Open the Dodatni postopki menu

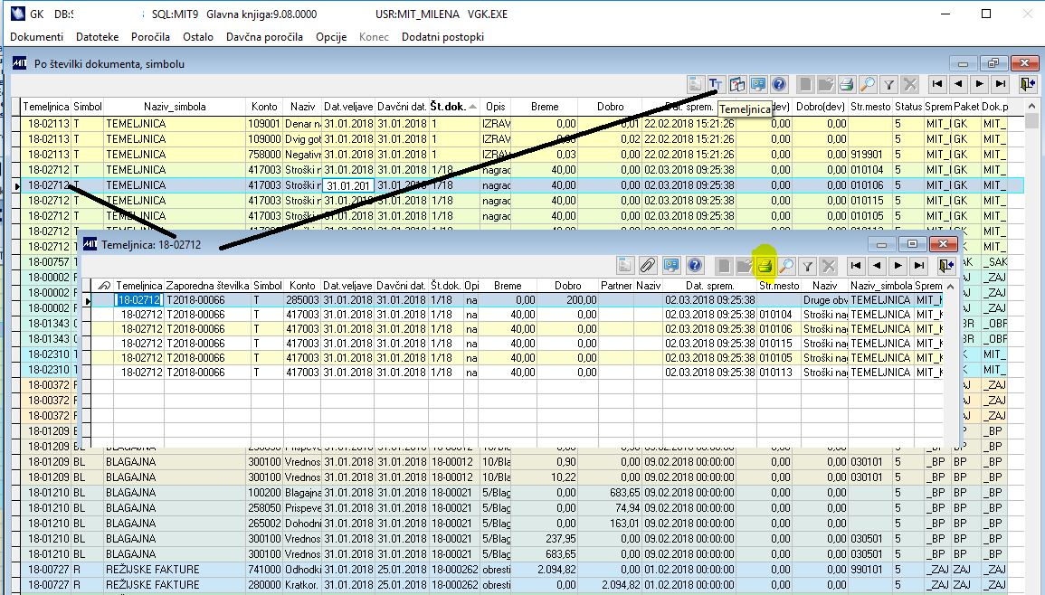[442, 37]
